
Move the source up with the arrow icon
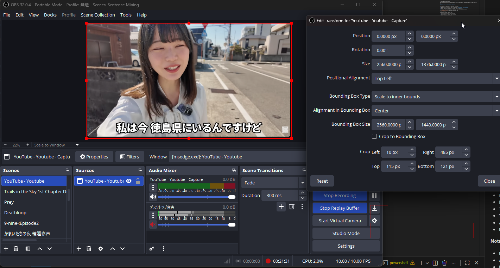pyautogui.click(x=112, y=249)
